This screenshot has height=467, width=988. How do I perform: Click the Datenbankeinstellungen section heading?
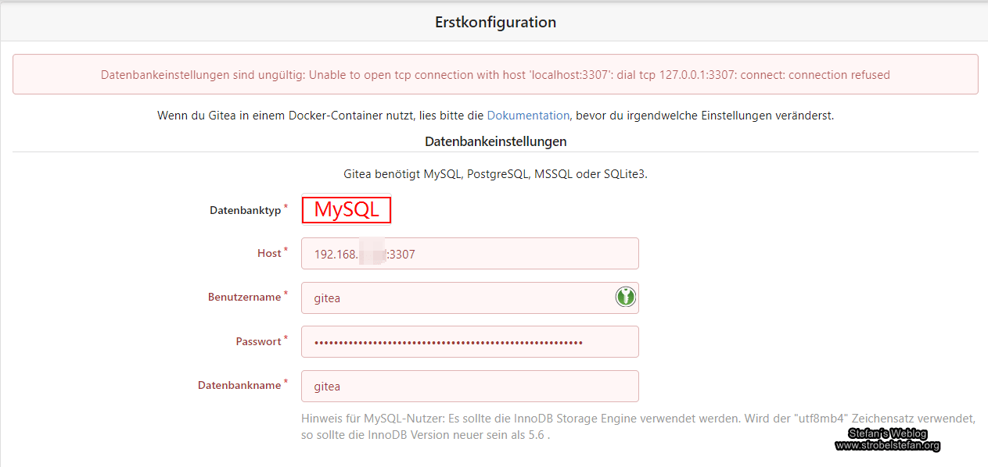(x=495, y=141)
